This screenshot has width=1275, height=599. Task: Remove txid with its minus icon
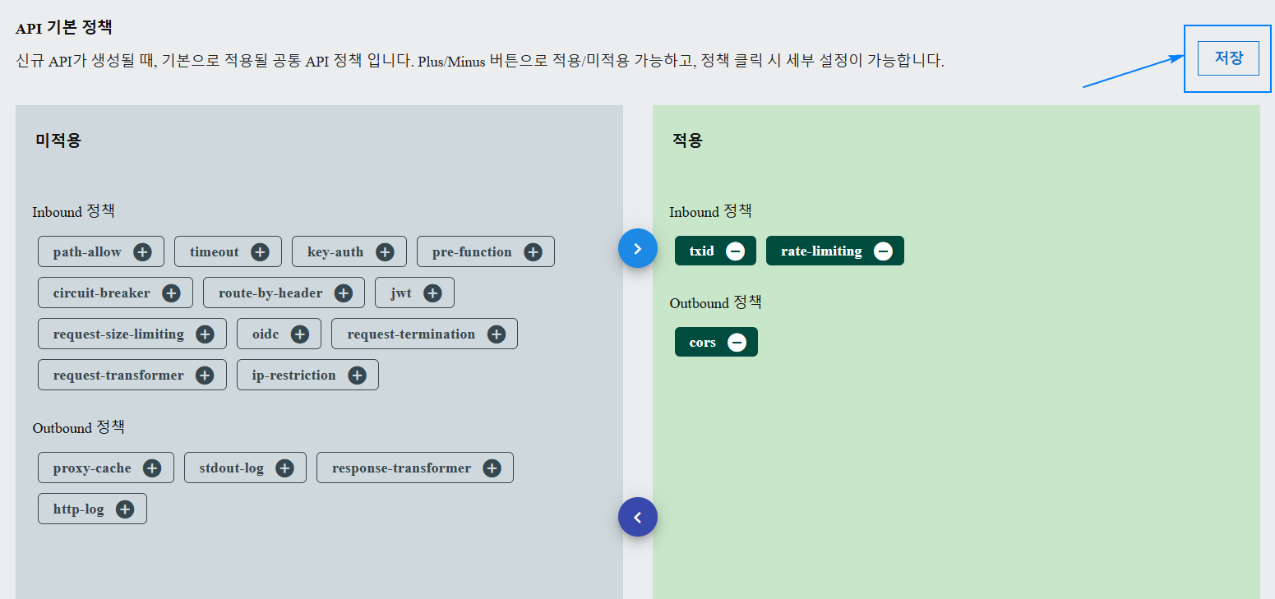[x=736, y=250]
